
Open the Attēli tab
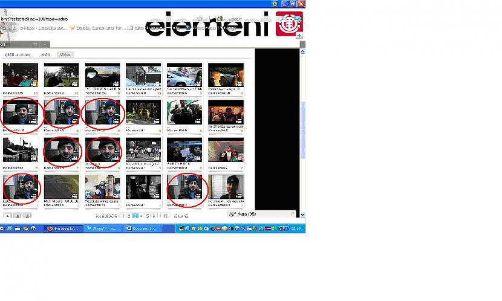tap(45, 54)
